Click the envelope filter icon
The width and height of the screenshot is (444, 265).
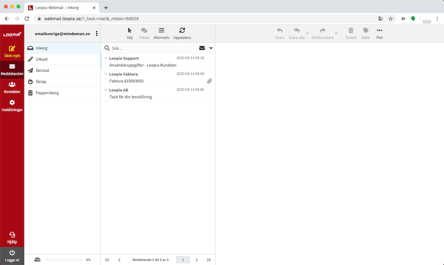(202, 48)
